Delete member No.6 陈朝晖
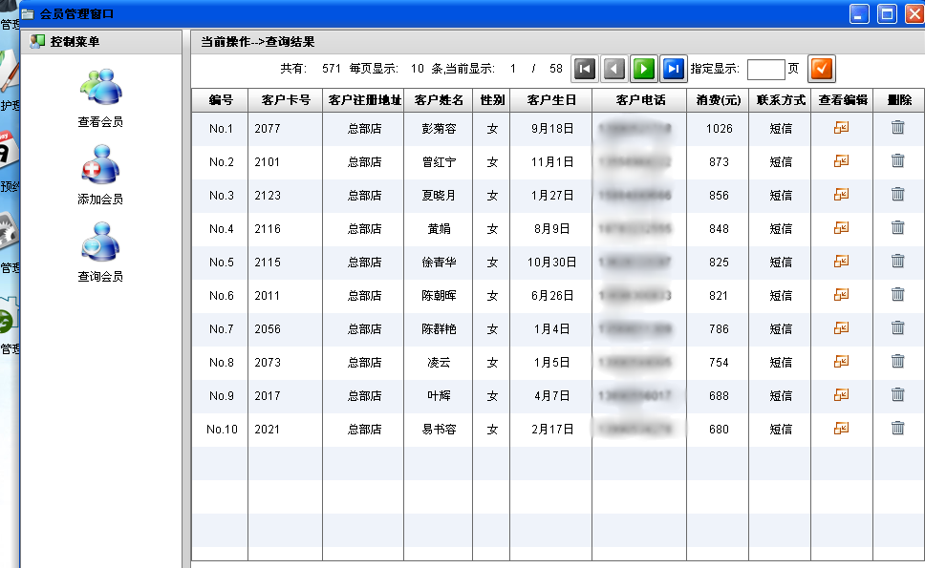Viewport: 925px width, 568px height. 898,295
